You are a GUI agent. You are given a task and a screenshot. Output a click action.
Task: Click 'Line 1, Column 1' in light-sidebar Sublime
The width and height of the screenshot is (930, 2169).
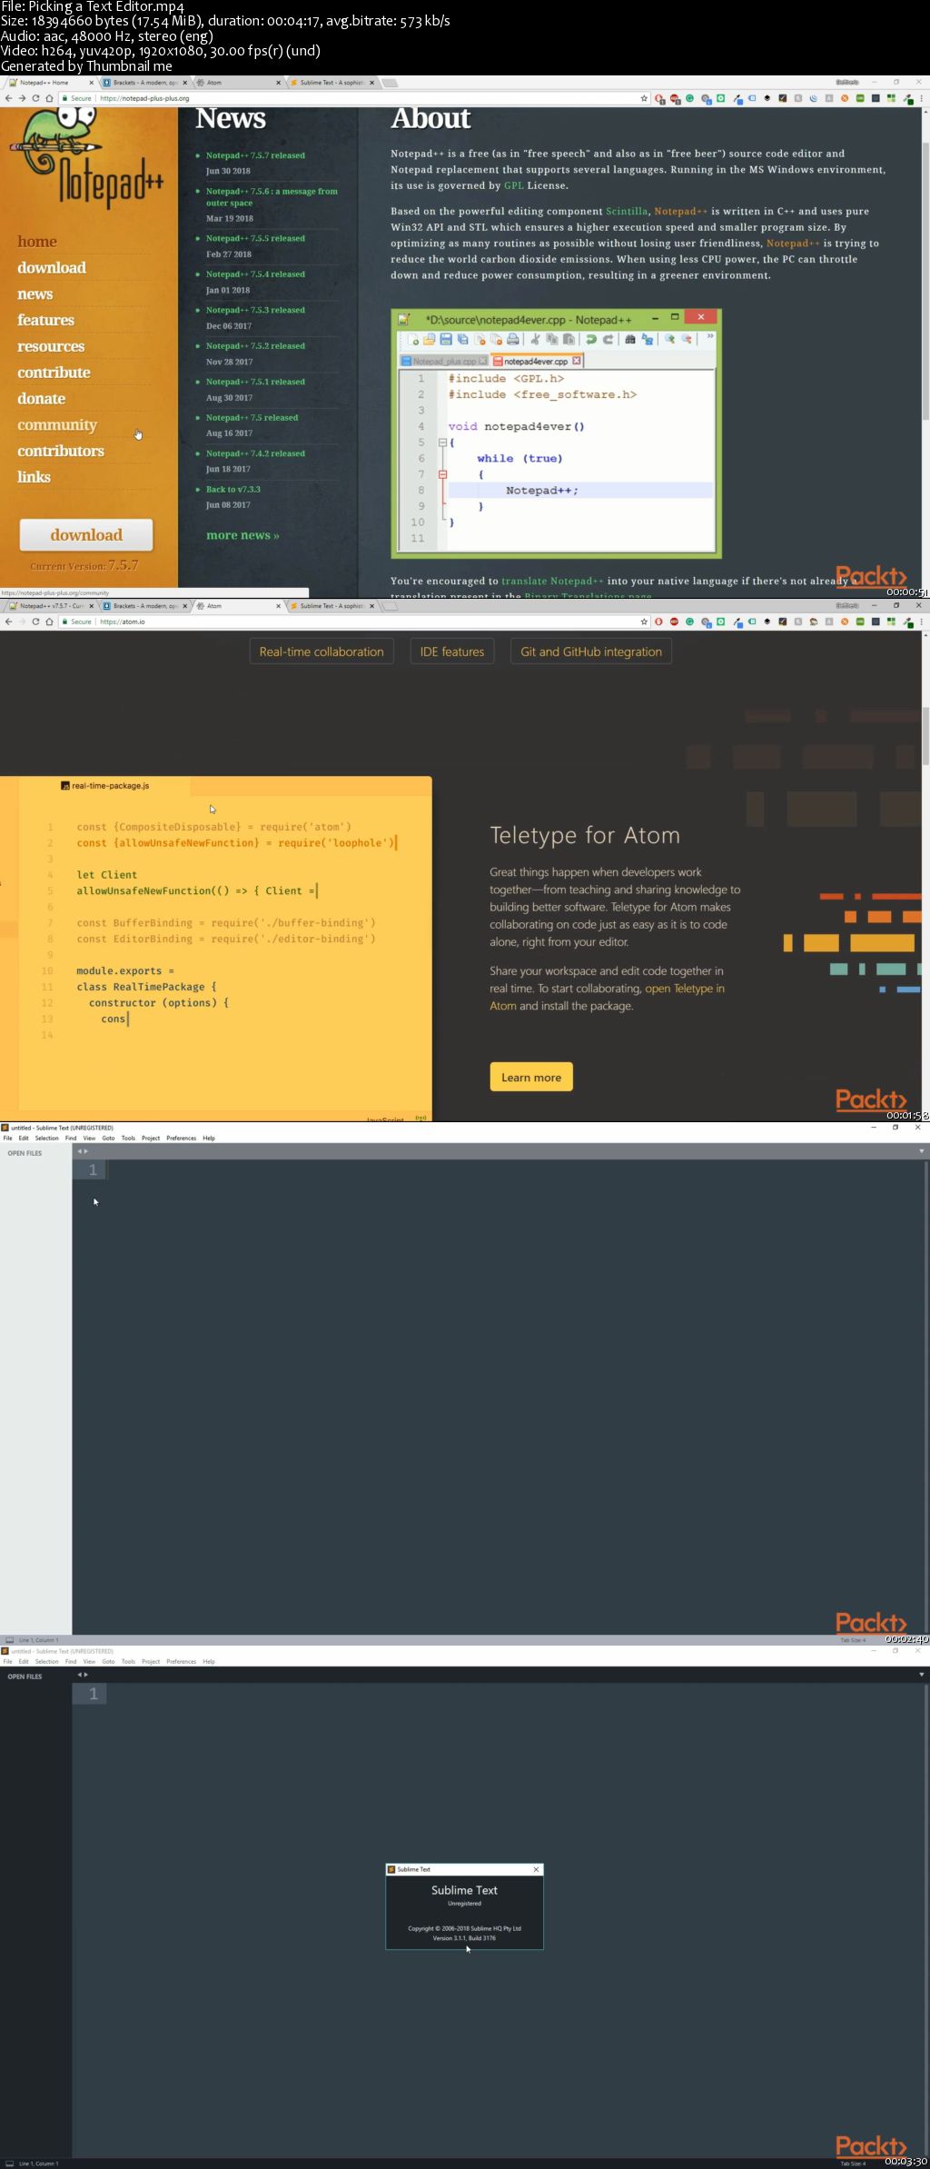tap(39, 1640)
